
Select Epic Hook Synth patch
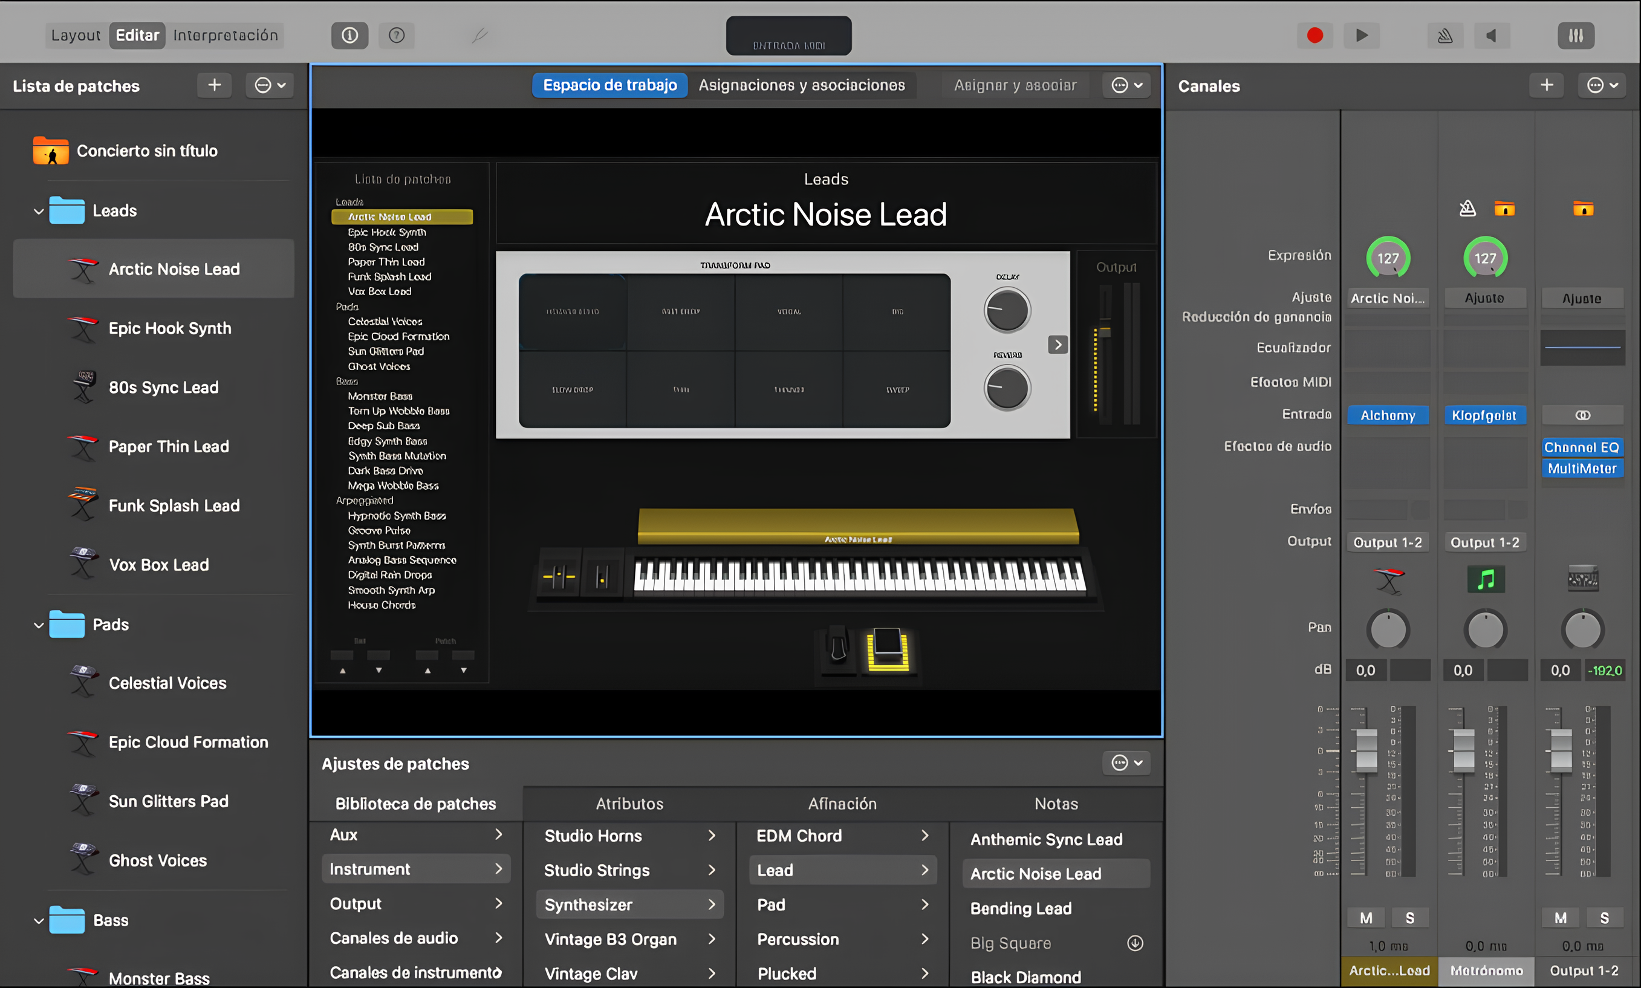tap(170, 328)
